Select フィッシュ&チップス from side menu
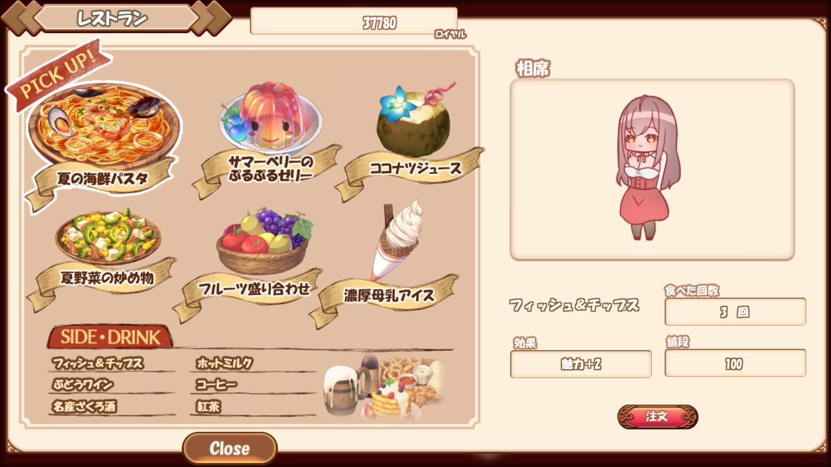The height and width of the screenshot is (467, 831). pos(98,363)
